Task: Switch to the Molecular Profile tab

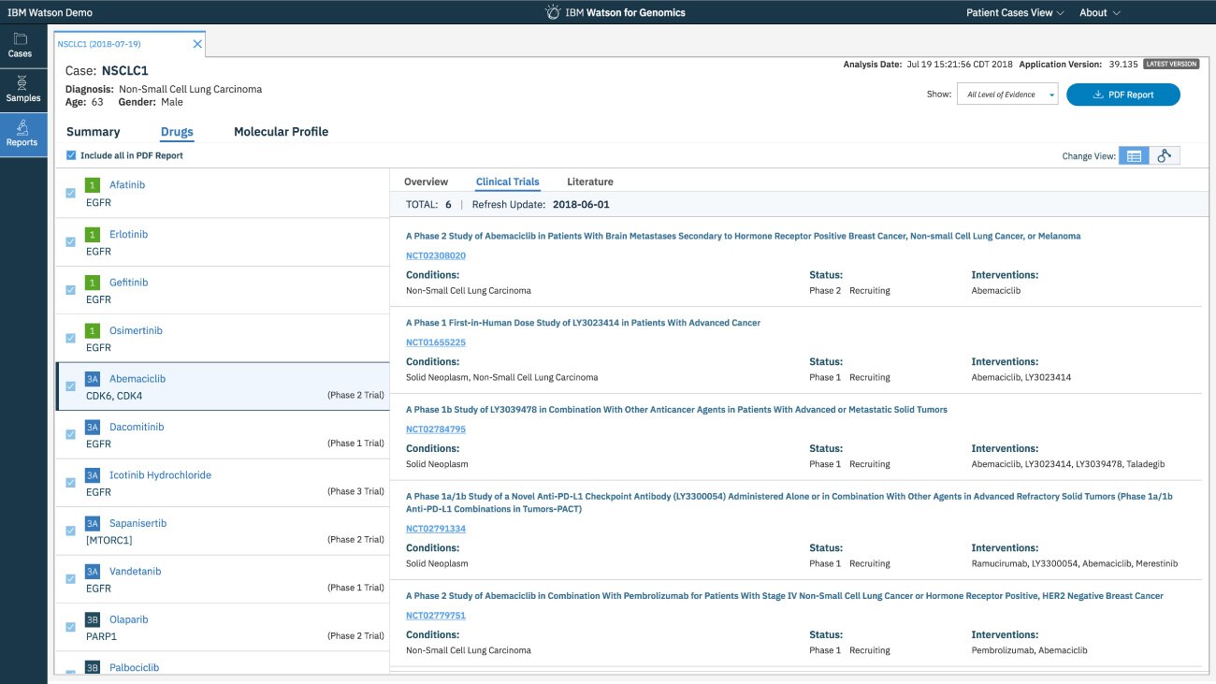Action: click(281, 132)
